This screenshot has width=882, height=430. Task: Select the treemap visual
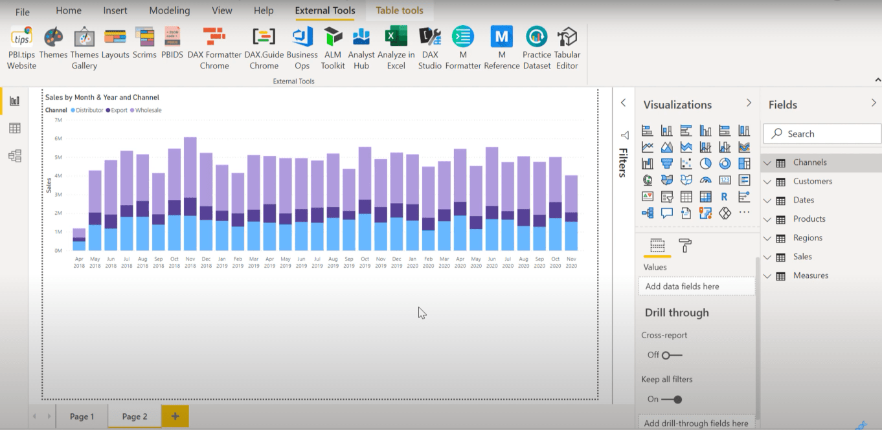[744, 164]
